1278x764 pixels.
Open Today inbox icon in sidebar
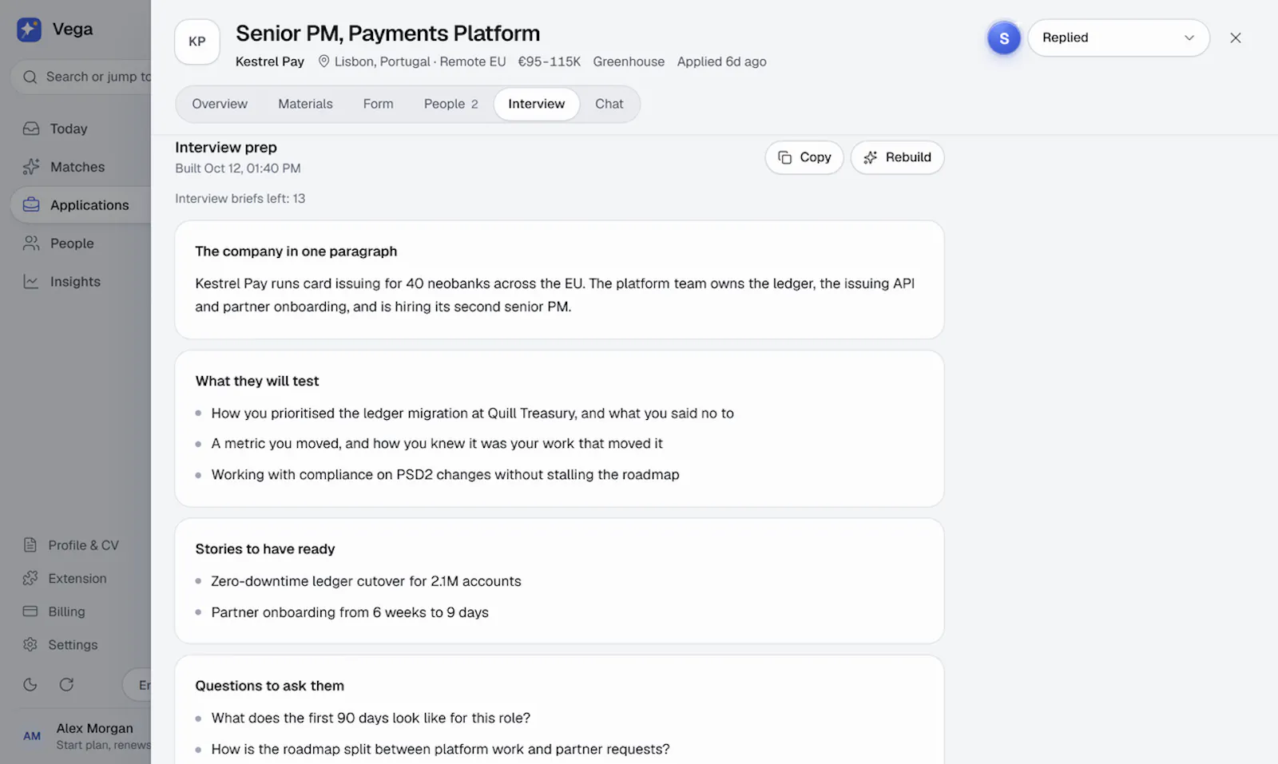31,129
